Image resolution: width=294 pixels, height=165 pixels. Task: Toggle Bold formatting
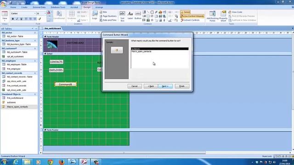[13, 19]
